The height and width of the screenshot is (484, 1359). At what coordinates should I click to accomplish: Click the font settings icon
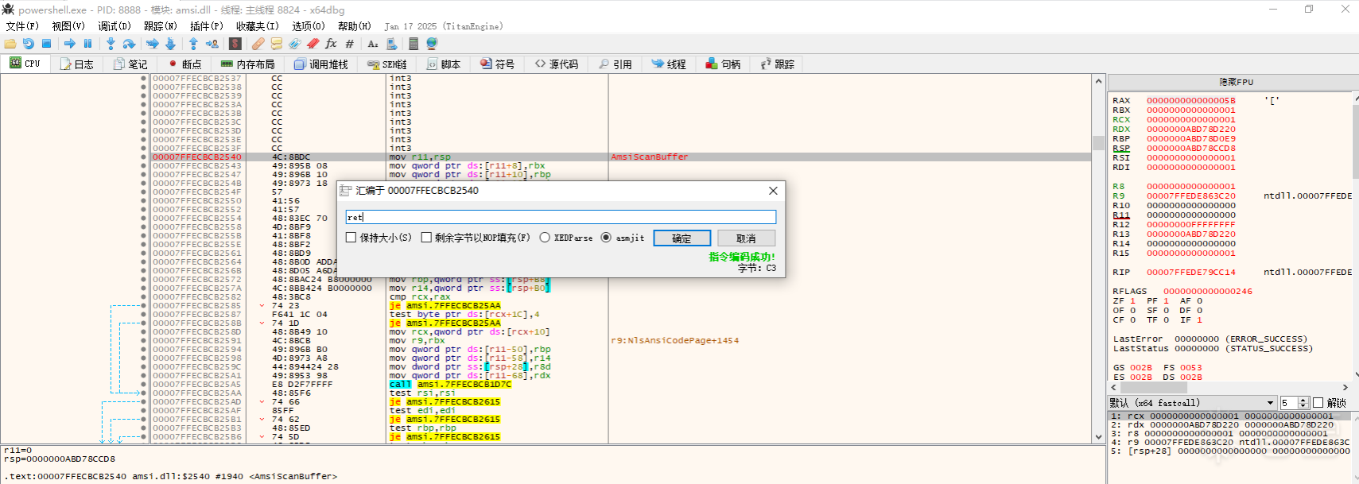click(372, 44)
